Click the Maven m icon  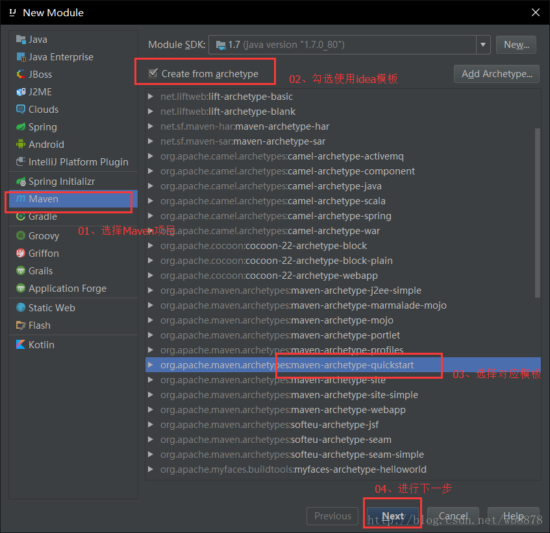[21, 199]
